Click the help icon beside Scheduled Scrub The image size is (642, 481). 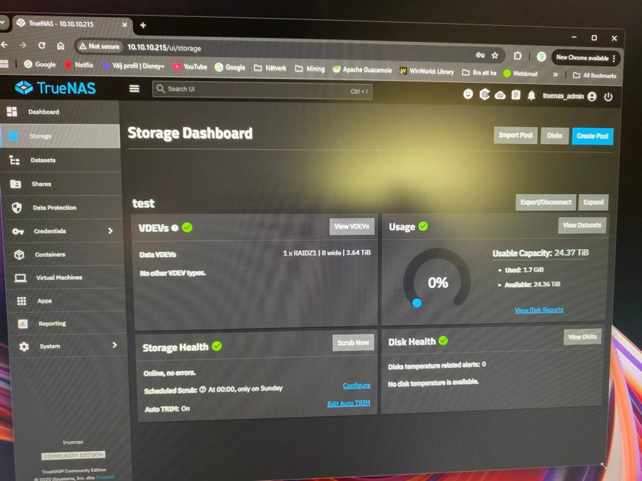point(203,389)
